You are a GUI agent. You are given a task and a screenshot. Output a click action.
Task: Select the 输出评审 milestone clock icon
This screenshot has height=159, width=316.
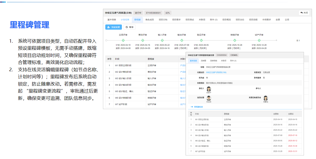pos(182,40)
